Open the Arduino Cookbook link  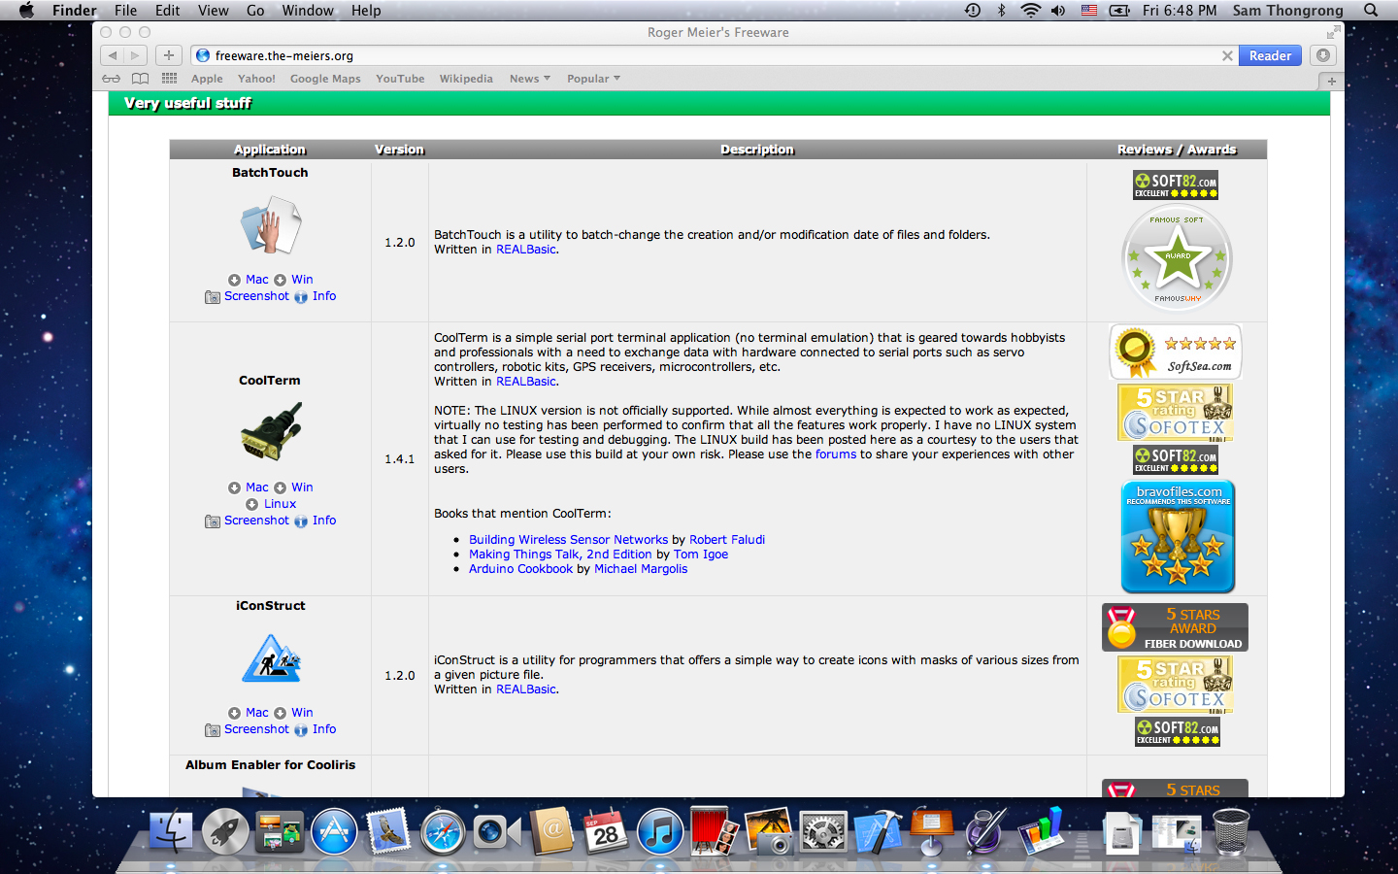click(520, 569)
